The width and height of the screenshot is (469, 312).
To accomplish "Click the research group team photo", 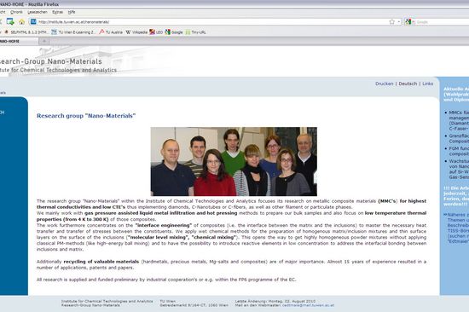I will tap(234, 161).
